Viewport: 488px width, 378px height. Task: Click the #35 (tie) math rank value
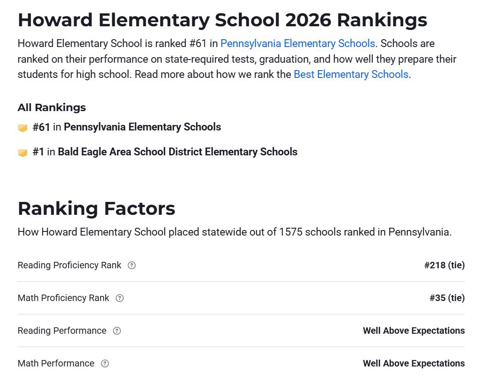[447, 298]
